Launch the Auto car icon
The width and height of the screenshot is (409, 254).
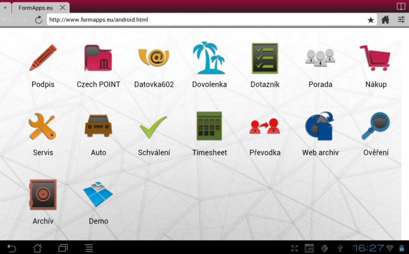click(x=98, y=126)
